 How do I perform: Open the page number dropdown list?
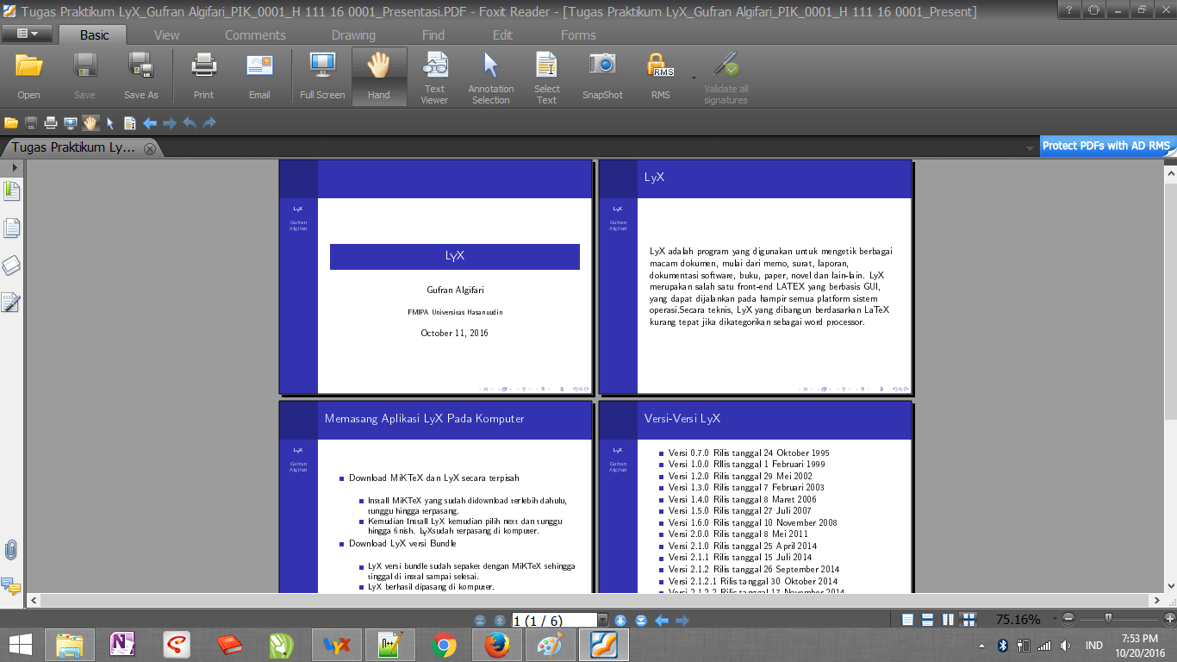click(603, 621)
